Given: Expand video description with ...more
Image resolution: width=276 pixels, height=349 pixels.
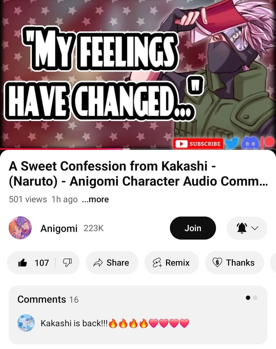Looking at the screenshot, I should click(x=96, y=199).
